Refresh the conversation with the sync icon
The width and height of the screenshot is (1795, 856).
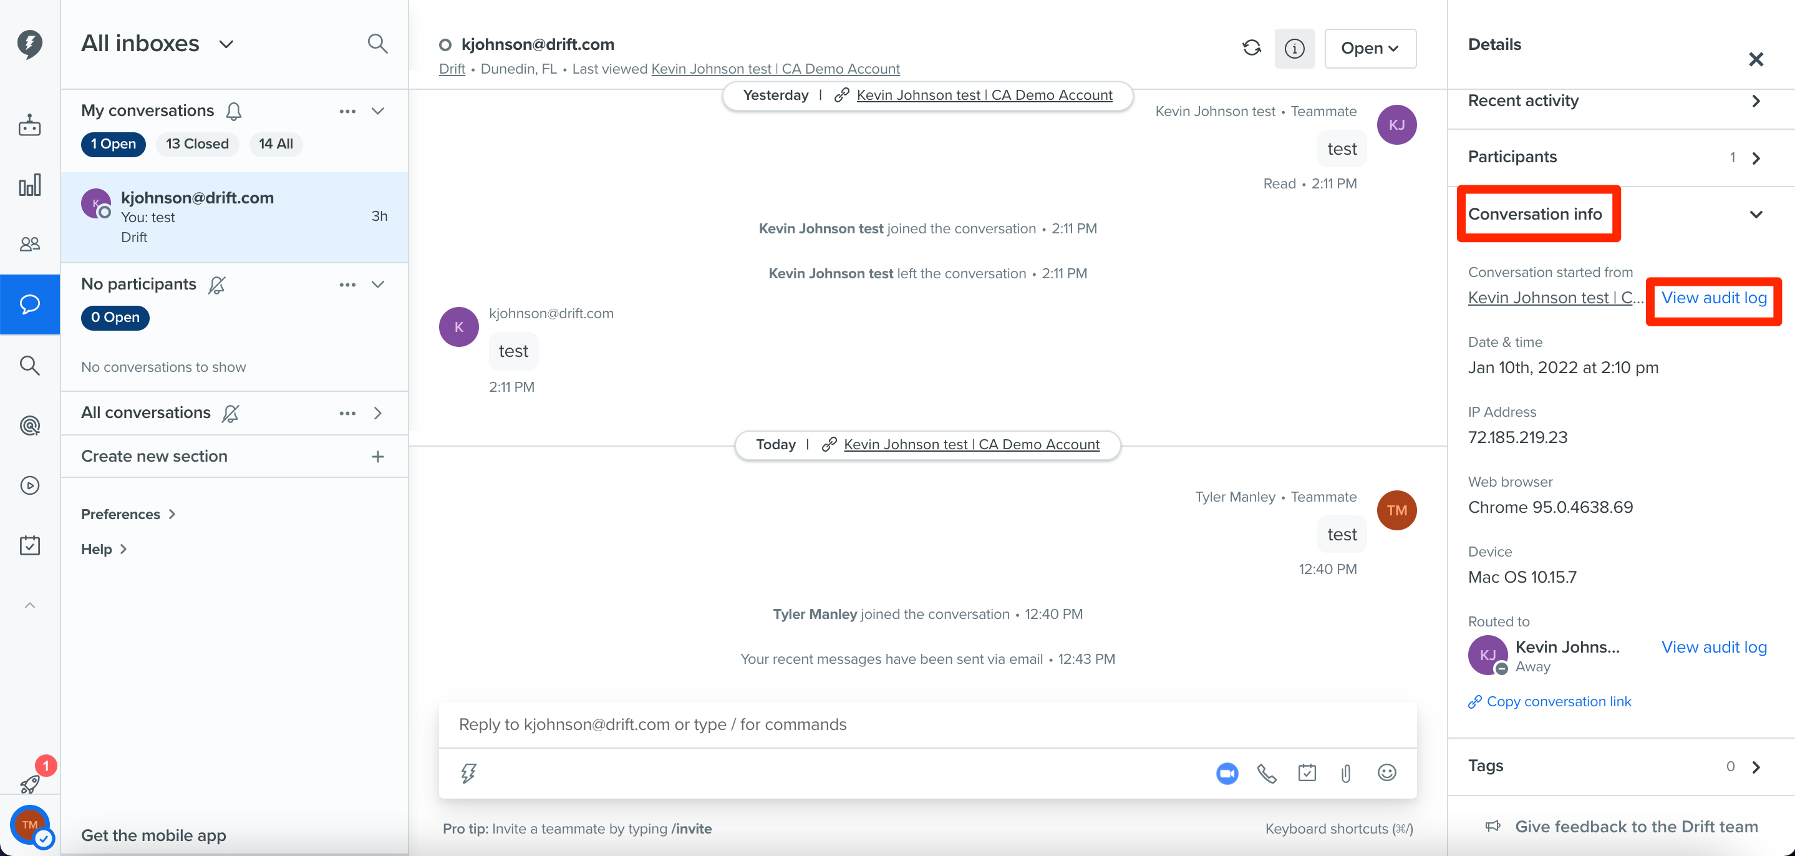[x=1252, y=47]
